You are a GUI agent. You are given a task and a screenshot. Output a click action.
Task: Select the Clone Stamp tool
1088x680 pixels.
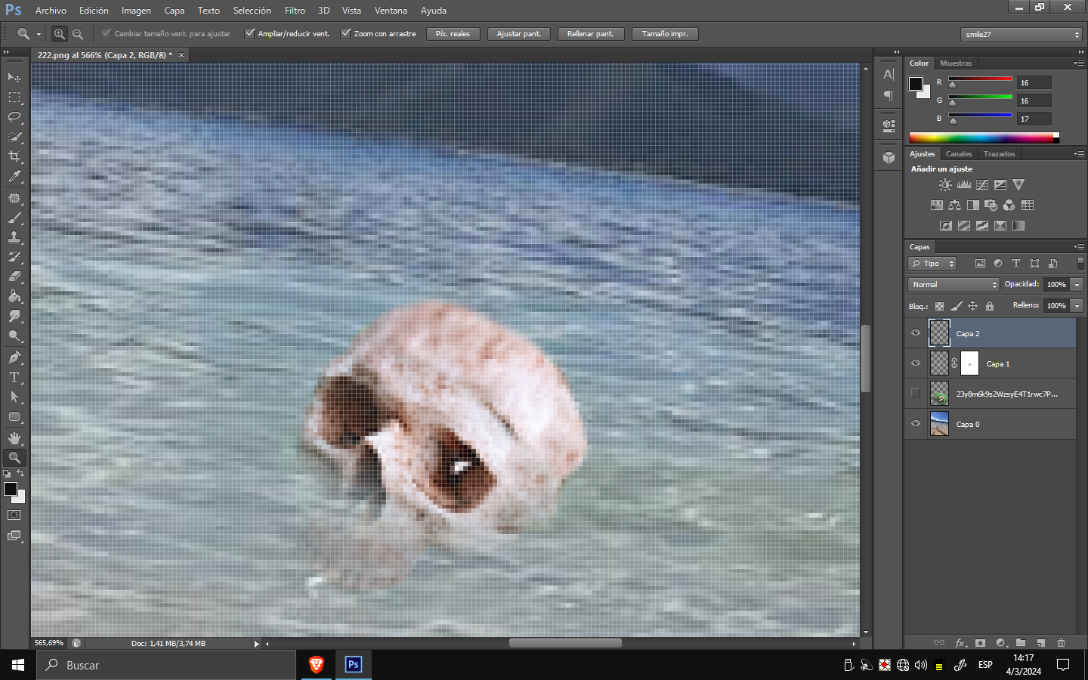(14, 237)
